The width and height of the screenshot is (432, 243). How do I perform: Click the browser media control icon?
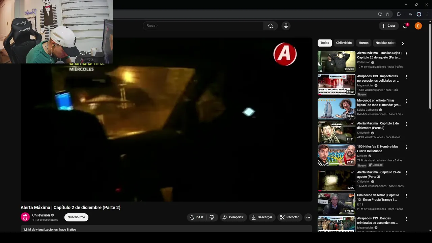[x=411, y=14]
